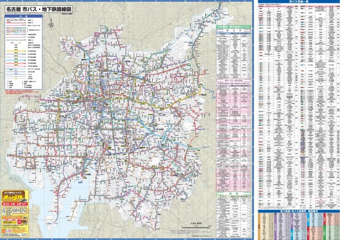Click the colored office table at bottom right

tap(297, 226)
